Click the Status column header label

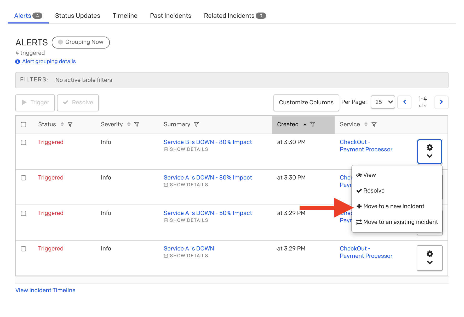click(x=47, y=124)
